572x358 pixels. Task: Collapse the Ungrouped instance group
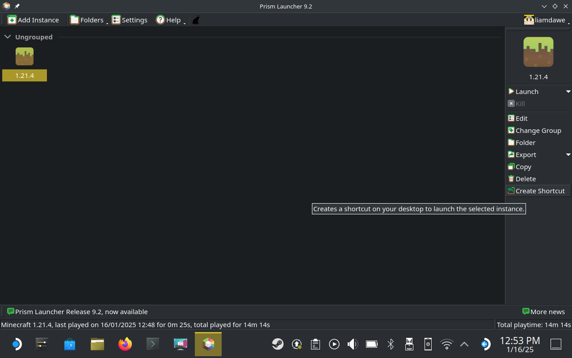[7, 37]
